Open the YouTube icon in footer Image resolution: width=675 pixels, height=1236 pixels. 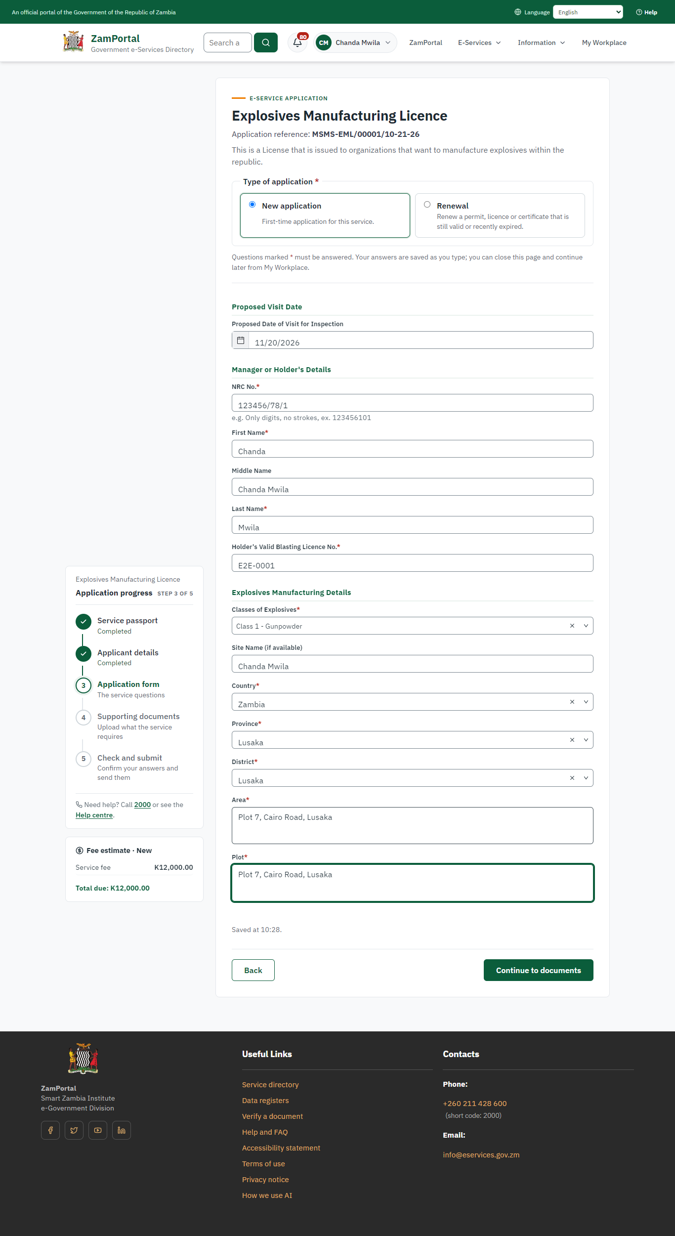point(98,1130)
